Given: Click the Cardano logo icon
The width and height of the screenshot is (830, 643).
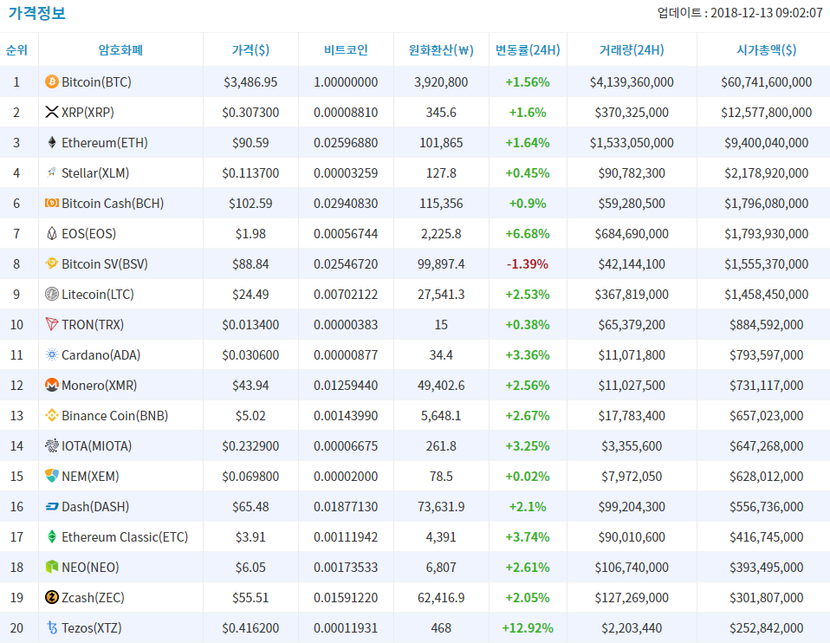Looking at the screenshot, I should [x=51, y=354].
